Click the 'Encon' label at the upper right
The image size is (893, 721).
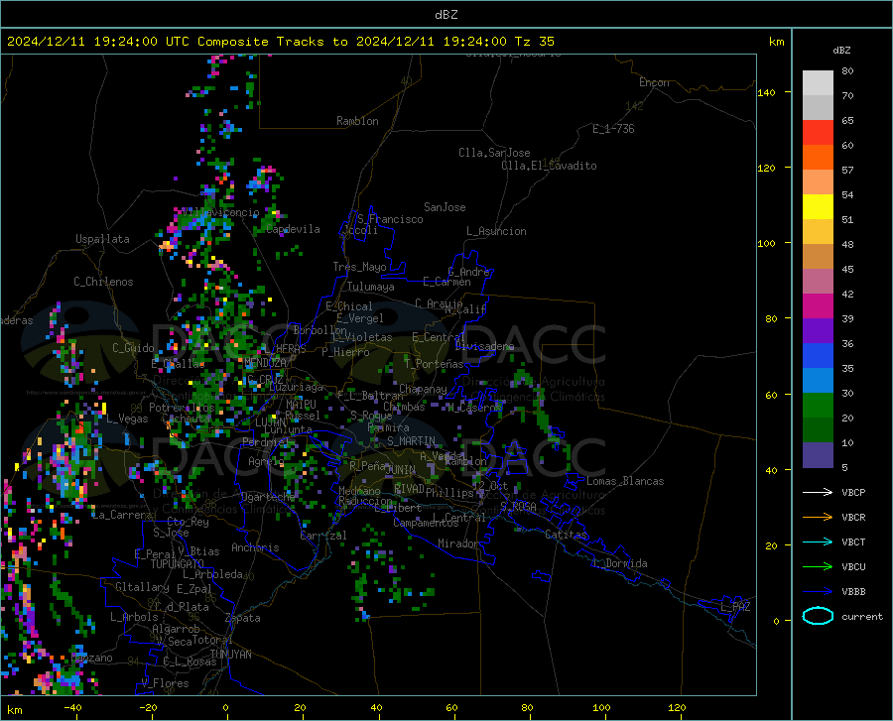[x=654, y=82]
